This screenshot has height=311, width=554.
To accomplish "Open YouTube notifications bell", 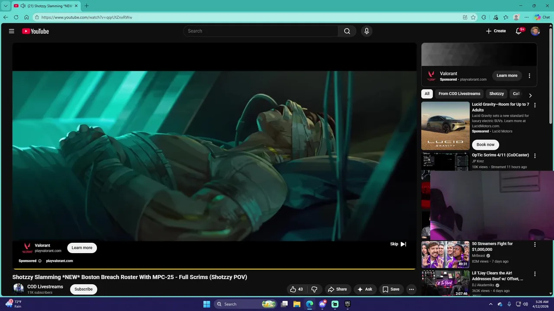I will tap(519, 31).
